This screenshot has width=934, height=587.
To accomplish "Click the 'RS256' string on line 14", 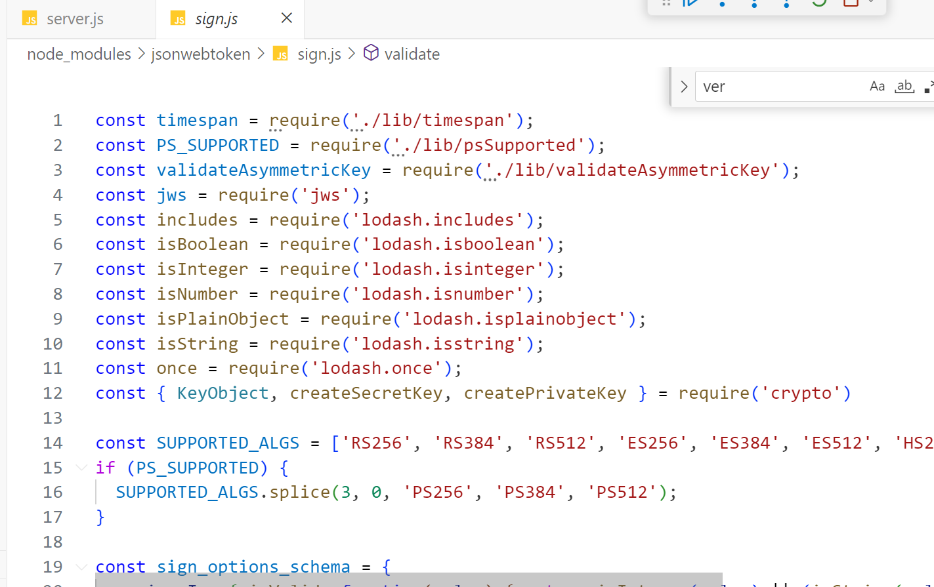I will (377, 443).
